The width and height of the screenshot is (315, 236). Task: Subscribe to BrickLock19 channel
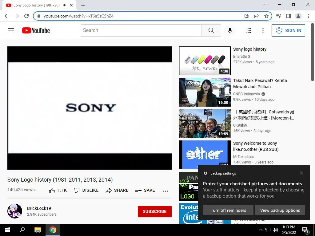coord(154,211)
